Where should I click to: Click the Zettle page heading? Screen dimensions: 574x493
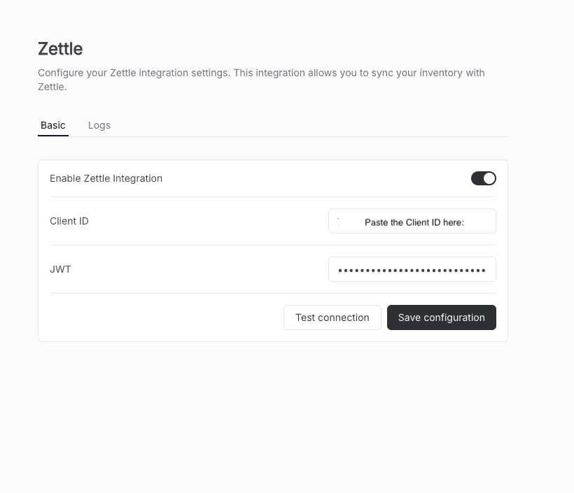coord(60,49)
